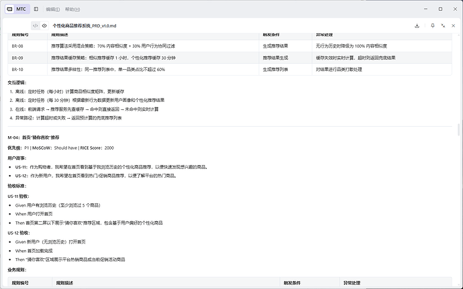This screenshot has width=463, height=289.
Task: Click the 验收标准 heading
Action: point(17,186)
